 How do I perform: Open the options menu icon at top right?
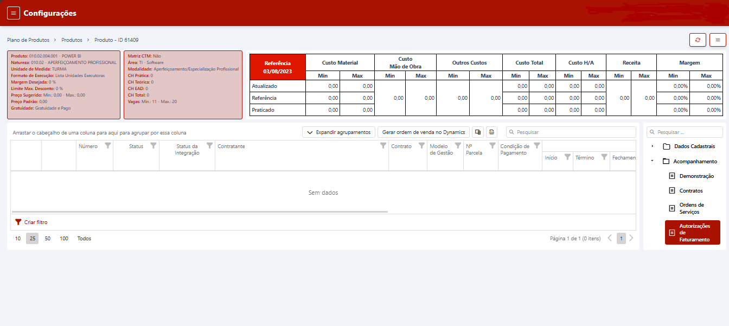pos(718,40)
